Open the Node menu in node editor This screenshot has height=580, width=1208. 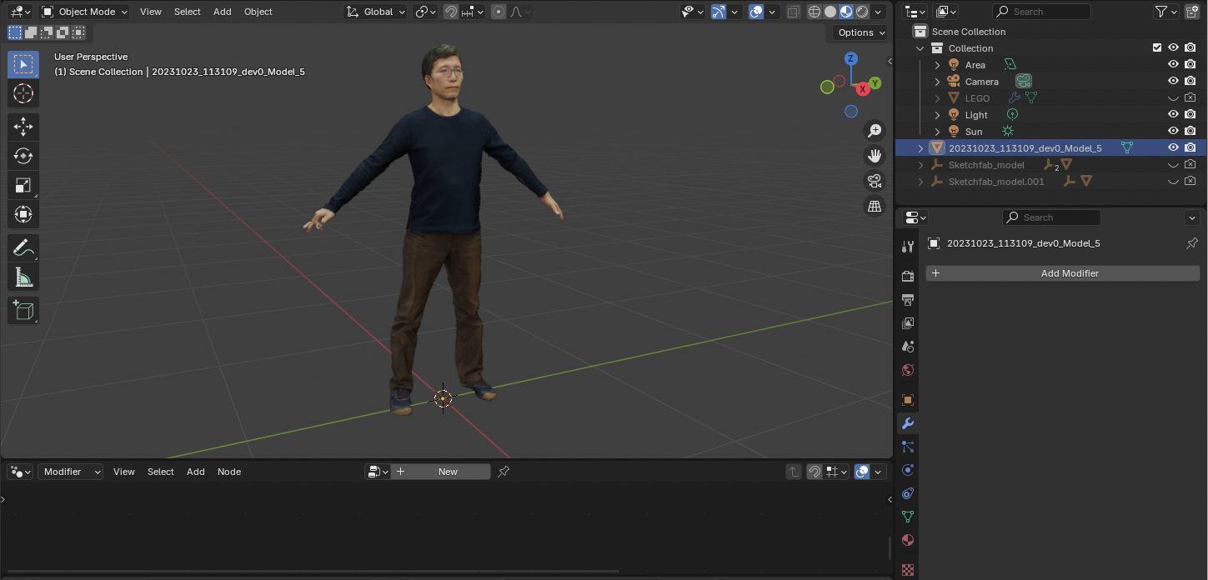pyautogui.click(x=229, y=472)
